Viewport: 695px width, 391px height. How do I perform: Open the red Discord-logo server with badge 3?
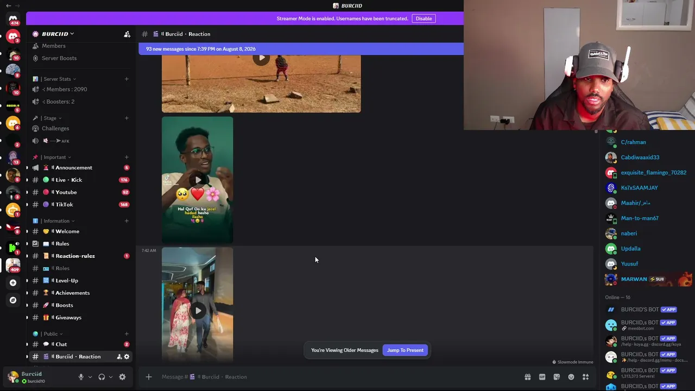[13, 36]
